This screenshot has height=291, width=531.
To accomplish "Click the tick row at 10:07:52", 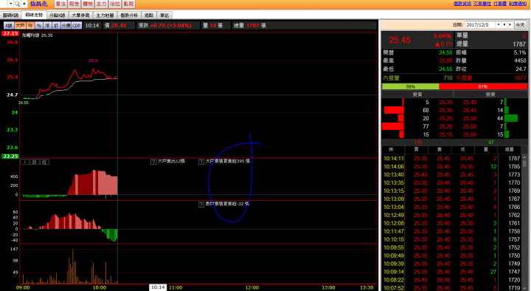I will (x=452, y=288).
